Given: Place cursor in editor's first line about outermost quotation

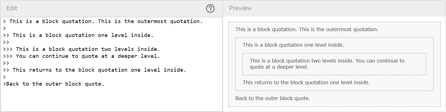Looking at the screenshot, I should click(x=106, y=21).
